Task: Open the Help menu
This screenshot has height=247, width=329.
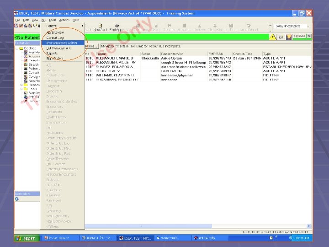Action: tap(76, 20)
